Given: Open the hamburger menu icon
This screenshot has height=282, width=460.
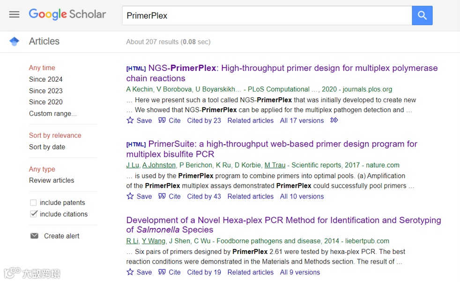Looking at the screenshot, I should 14,14.
